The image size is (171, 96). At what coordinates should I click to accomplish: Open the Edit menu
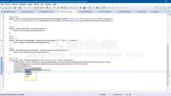tap(2, 4)
